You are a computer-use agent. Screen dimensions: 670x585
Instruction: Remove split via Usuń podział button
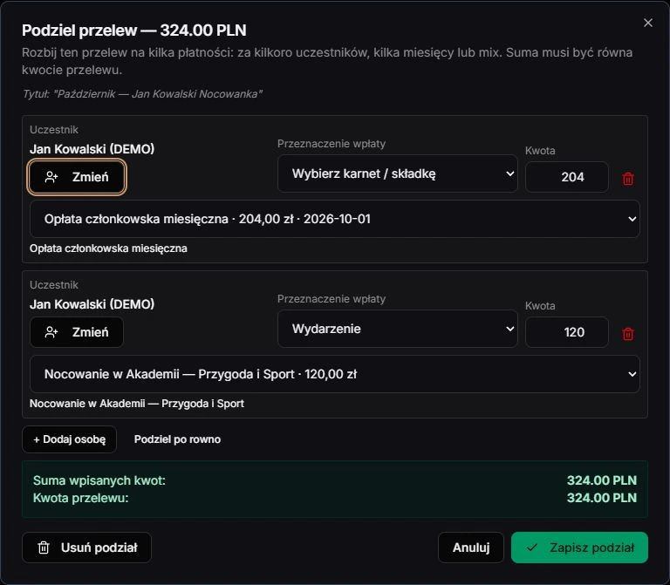click(x=86, y=548)
